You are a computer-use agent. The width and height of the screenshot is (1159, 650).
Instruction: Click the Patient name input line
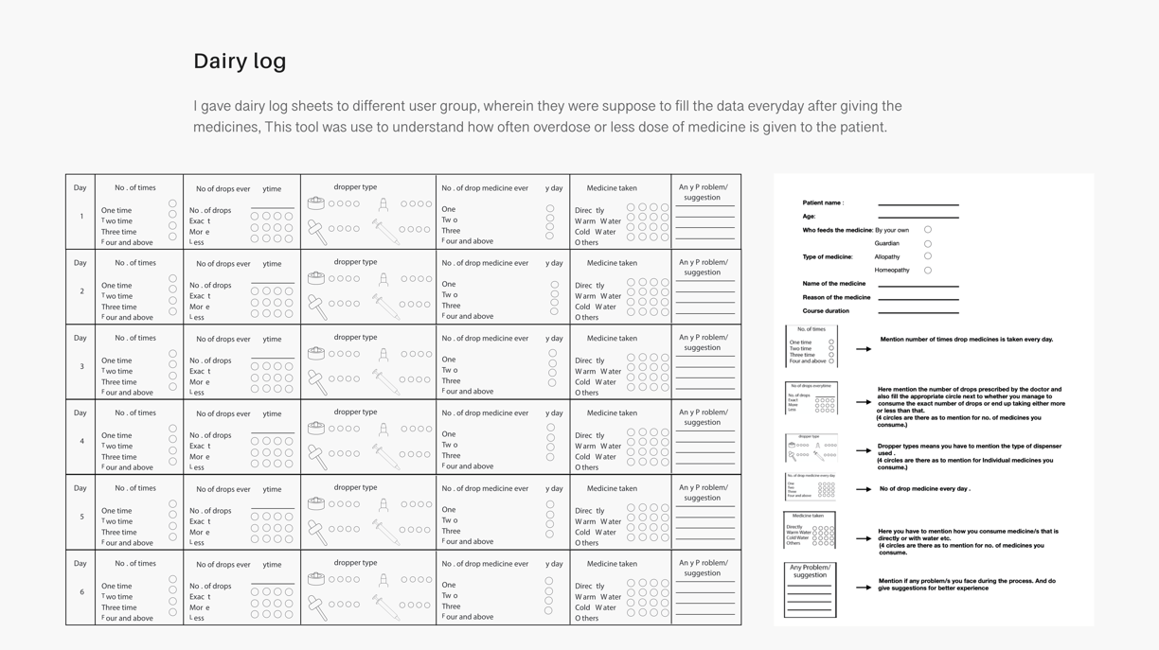(x=918, y=204)
